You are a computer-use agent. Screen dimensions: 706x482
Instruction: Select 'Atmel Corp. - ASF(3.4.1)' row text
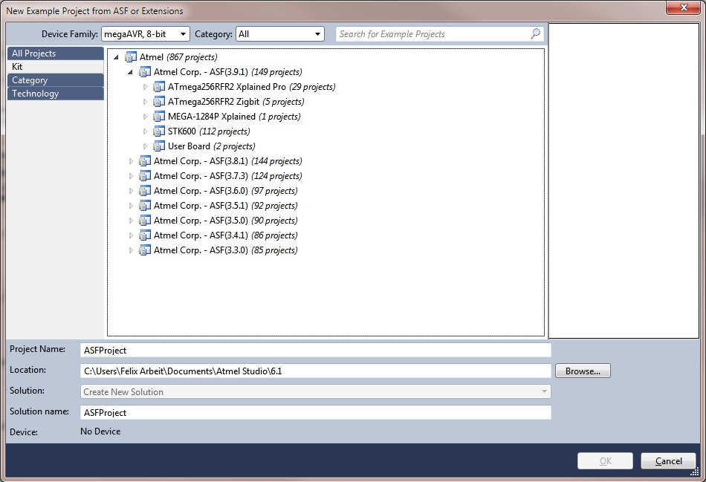(226, 235)
